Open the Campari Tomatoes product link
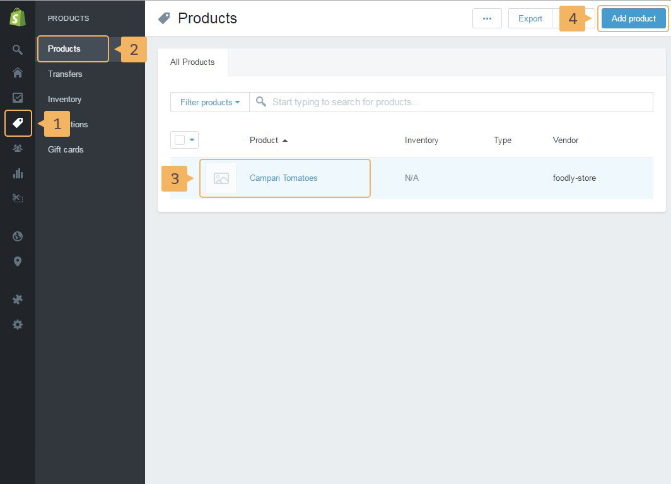The image size is (671, 484). click(283, 178)
